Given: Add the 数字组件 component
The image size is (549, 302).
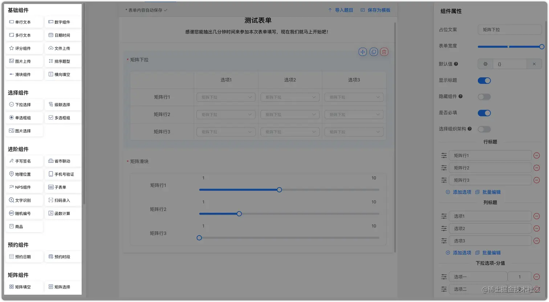Looking at the screenshot, I should [x=63, y=22].
